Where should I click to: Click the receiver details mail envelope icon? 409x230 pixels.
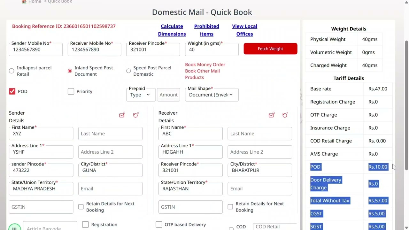click(x=271, y=115)
